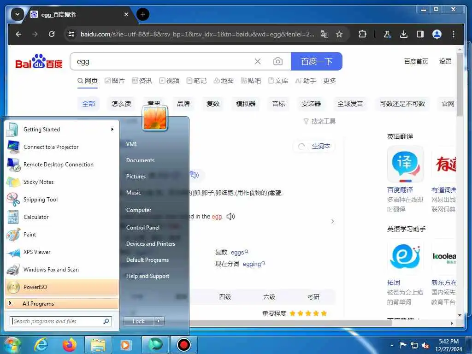Screen dimensions: 472x354
Task: Click the 更多 search category
Action: pos(329,81)
